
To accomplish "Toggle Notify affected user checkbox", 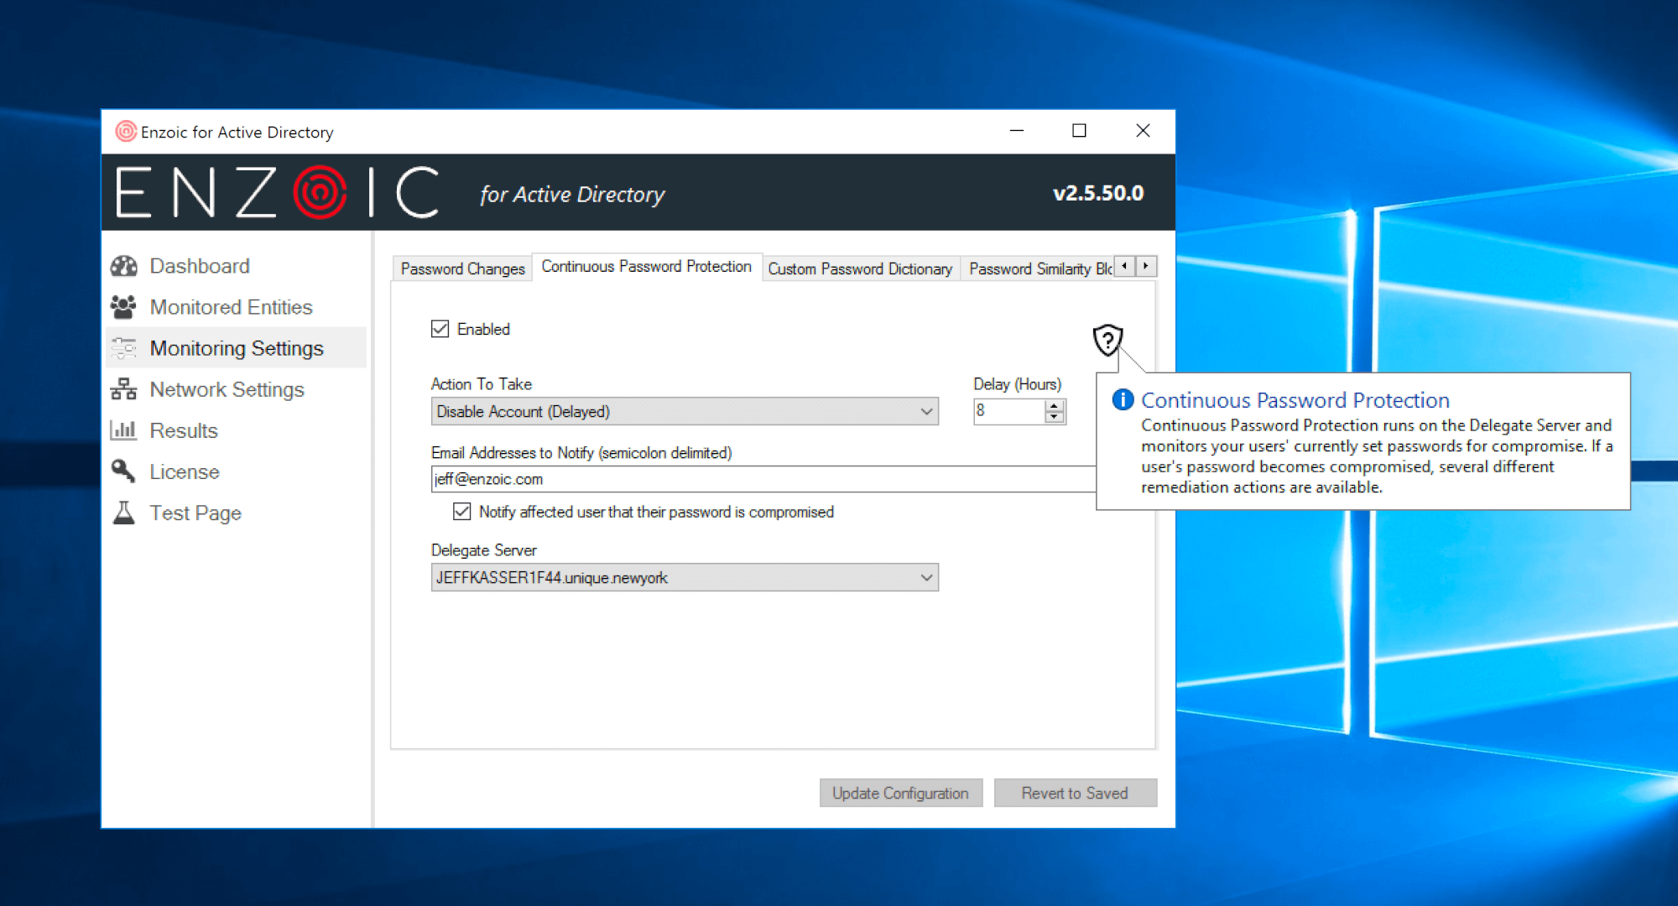I will [461, 512].
